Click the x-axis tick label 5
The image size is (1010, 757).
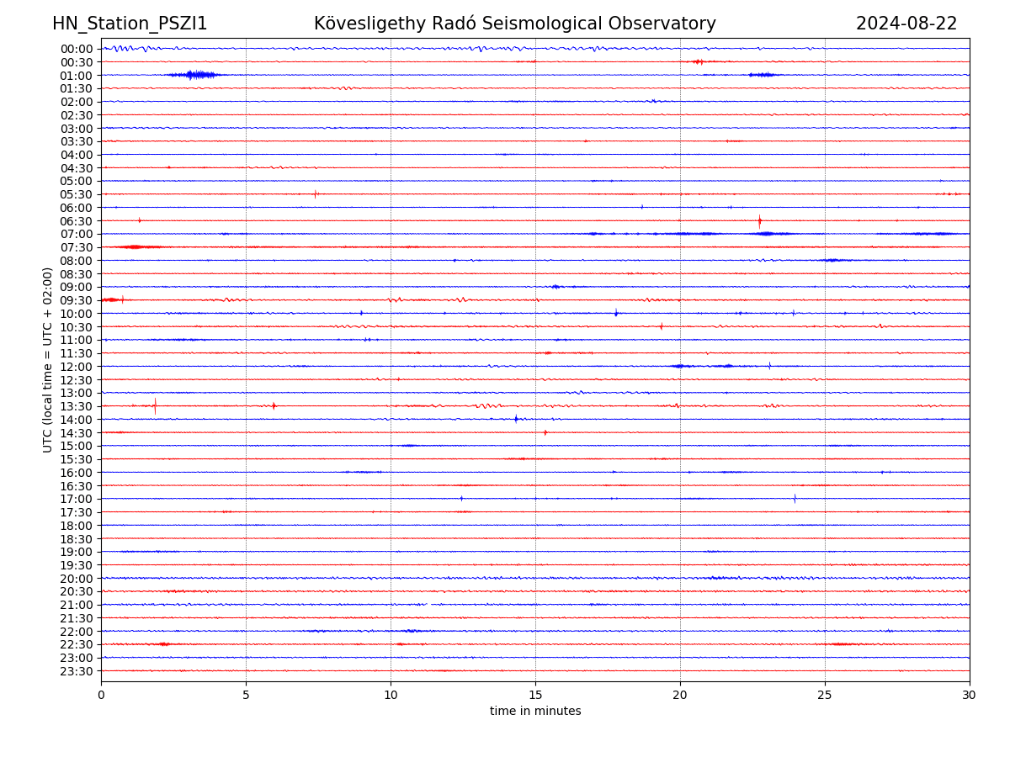point(246,696)
